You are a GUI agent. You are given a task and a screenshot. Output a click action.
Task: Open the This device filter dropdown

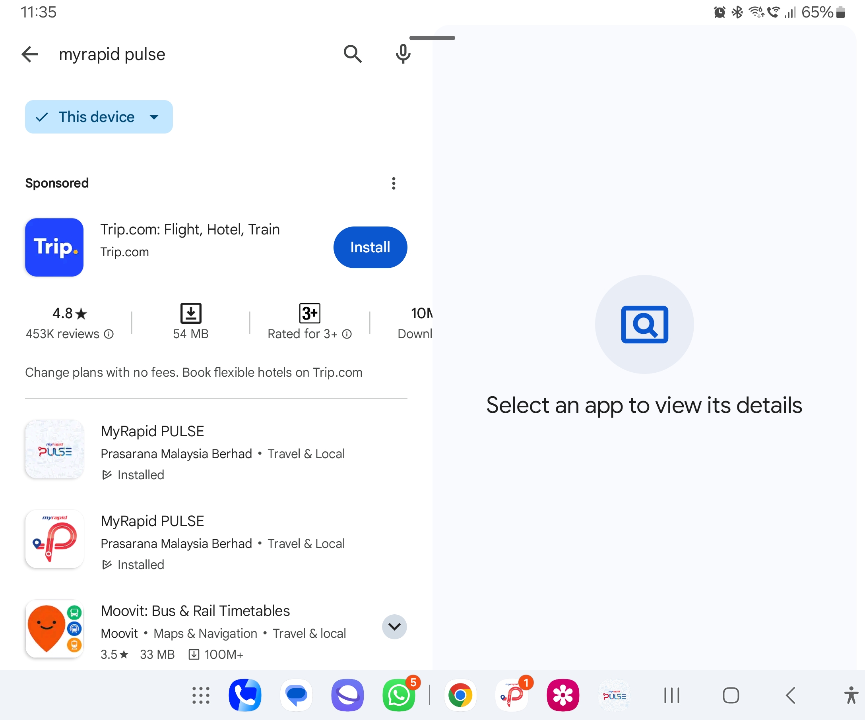(99, 117)
